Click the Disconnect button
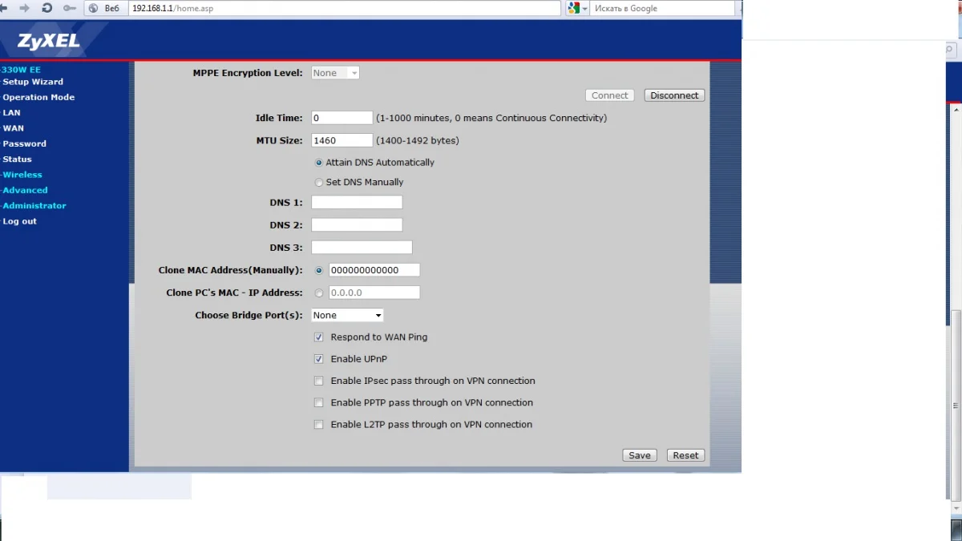Image resolution: width=962 pixels, height=541 pixels. [x=674, y=95]
